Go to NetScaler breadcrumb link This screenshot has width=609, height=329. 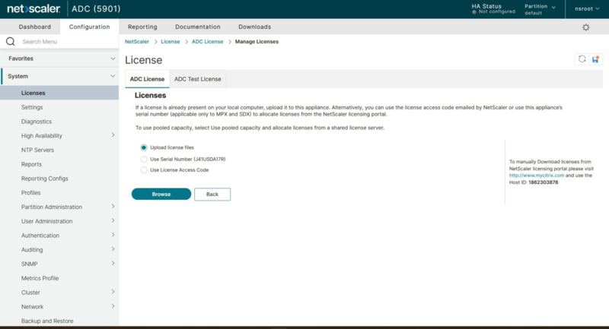click(x=137, y=42)
